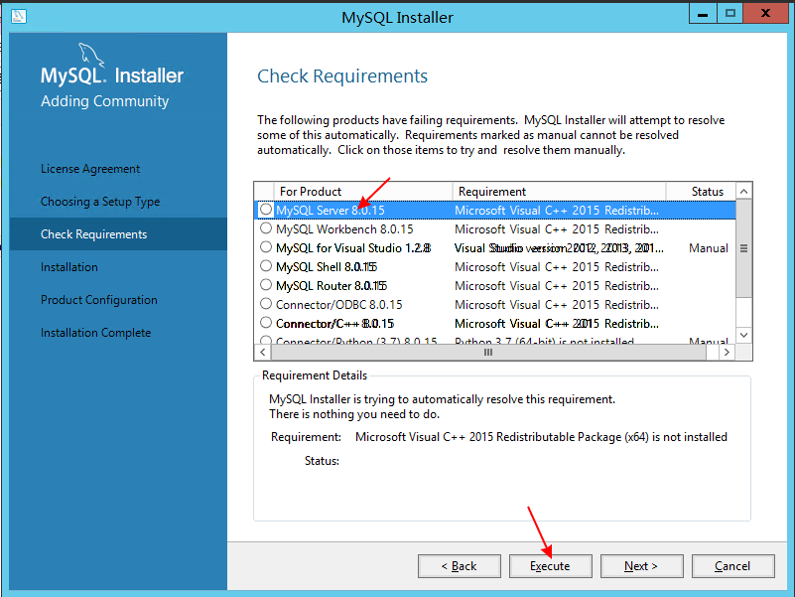Open the Check Requirements step
The height and width of the screenshot is (597, 795).
[x=118, y=234]
